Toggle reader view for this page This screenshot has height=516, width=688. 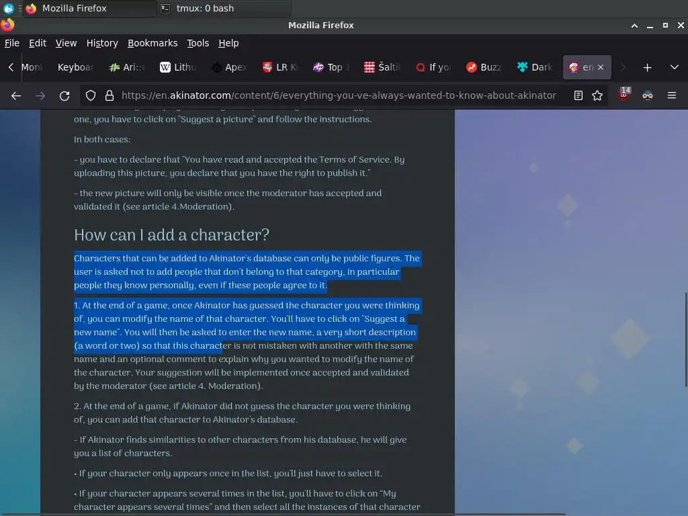coord(578,95)
